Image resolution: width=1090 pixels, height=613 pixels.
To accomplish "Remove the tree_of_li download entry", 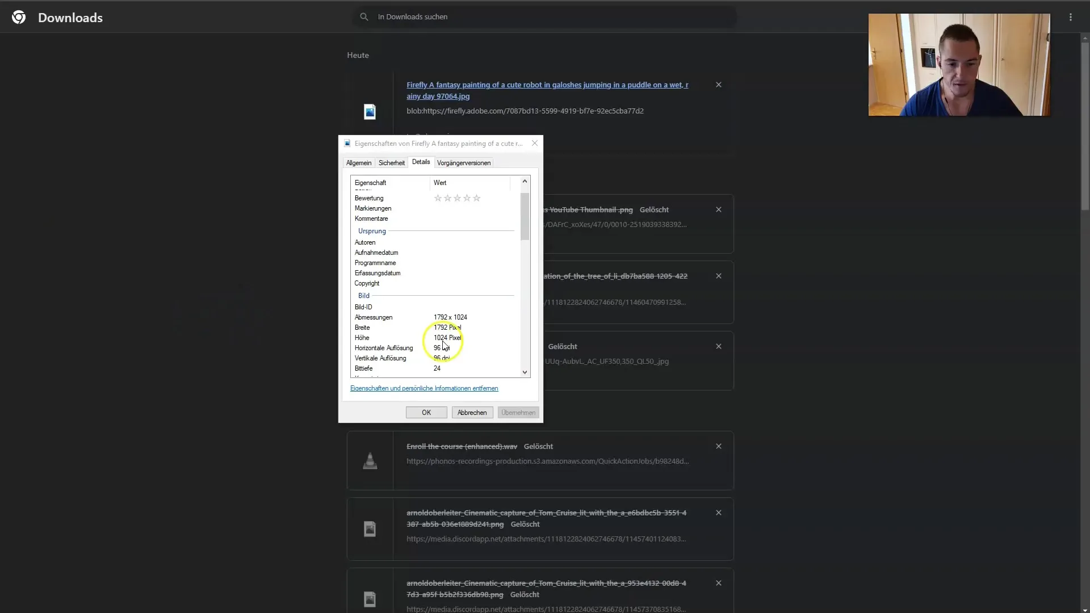I will coord(719,276).
